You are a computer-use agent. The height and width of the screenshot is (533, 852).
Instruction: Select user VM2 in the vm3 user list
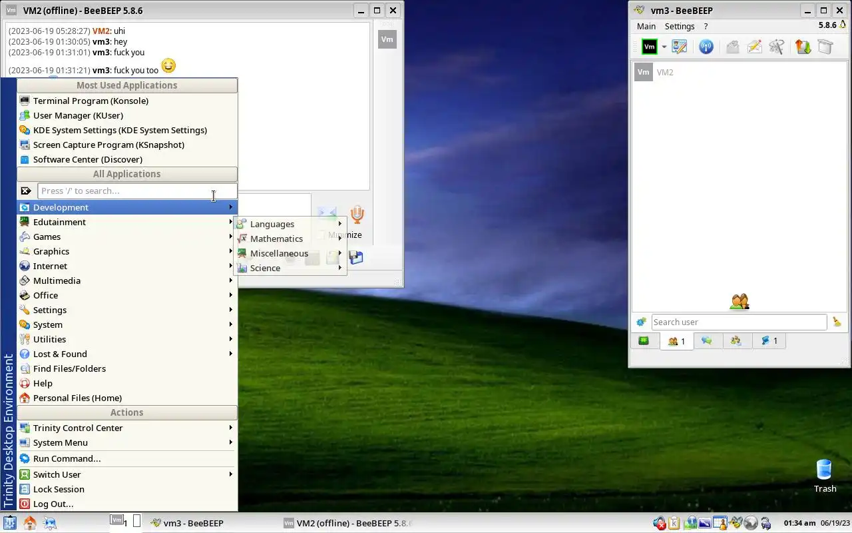point(739,73)
